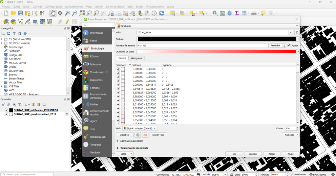Click the red minus remove class button
Viewport: 336px width, 176px height.
(145, 135)
